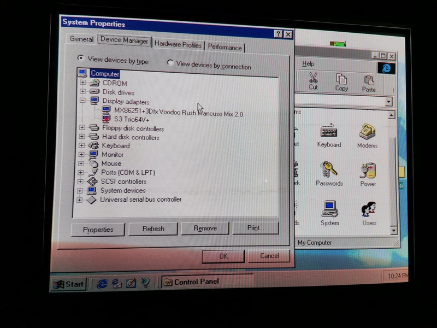Click the Paste toolbar icon
This screenshot has width=437, height=328.
click(369, 83)
